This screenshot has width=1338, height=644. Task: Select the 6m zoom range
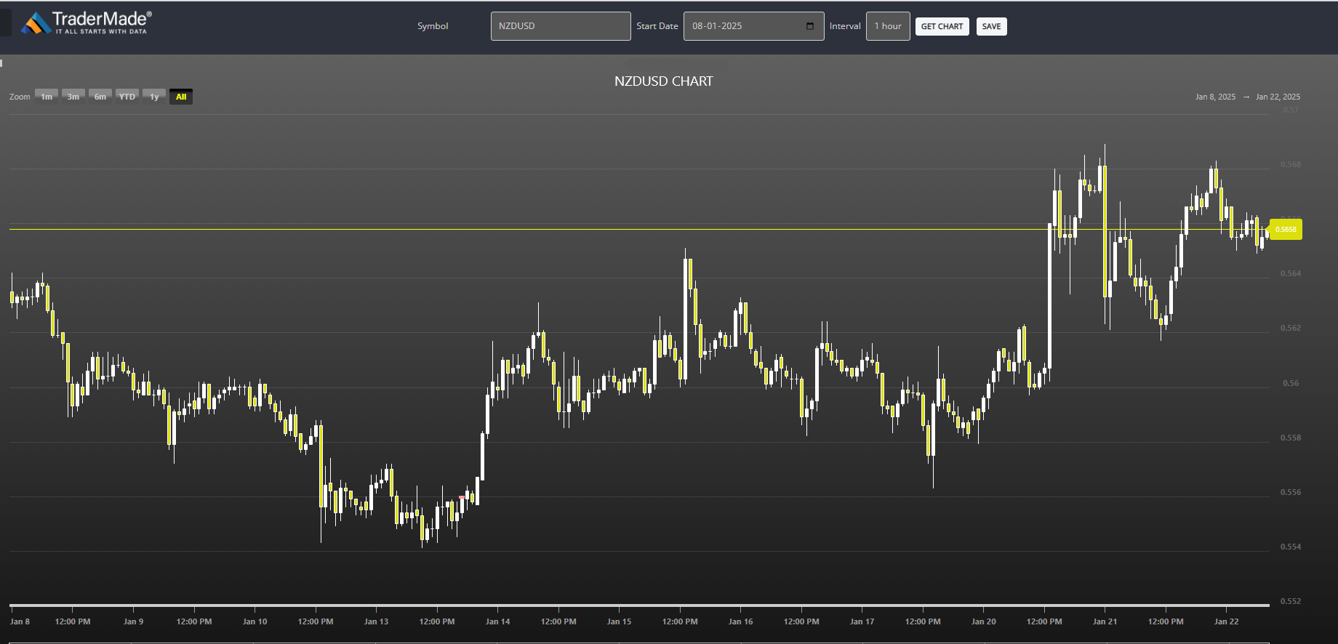(100, 97)
